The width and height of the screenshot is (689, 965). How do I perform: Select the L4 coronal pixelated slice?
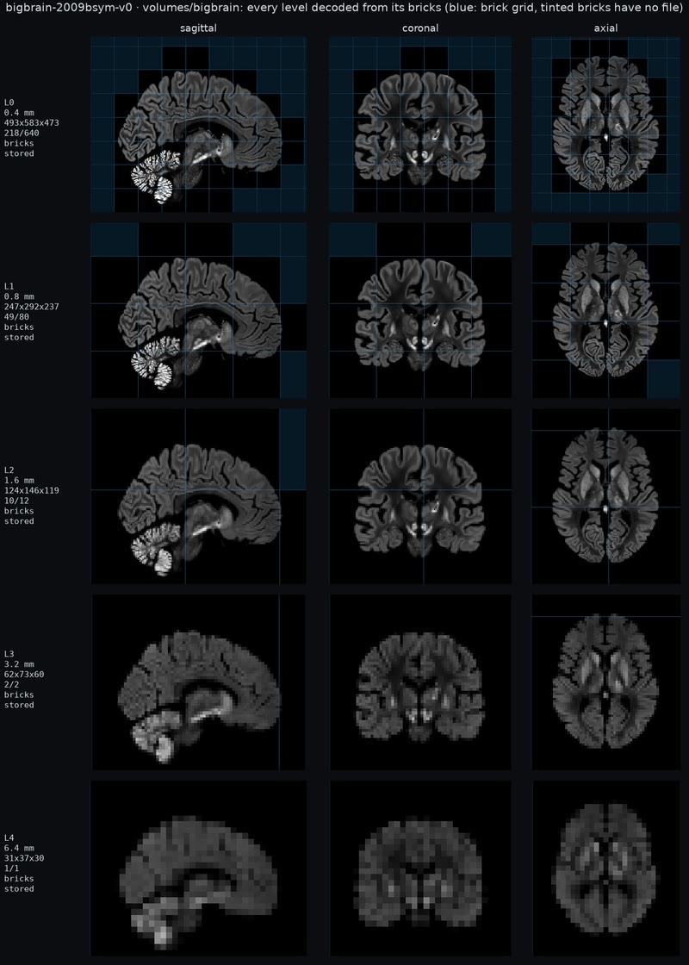click(420, 868)
